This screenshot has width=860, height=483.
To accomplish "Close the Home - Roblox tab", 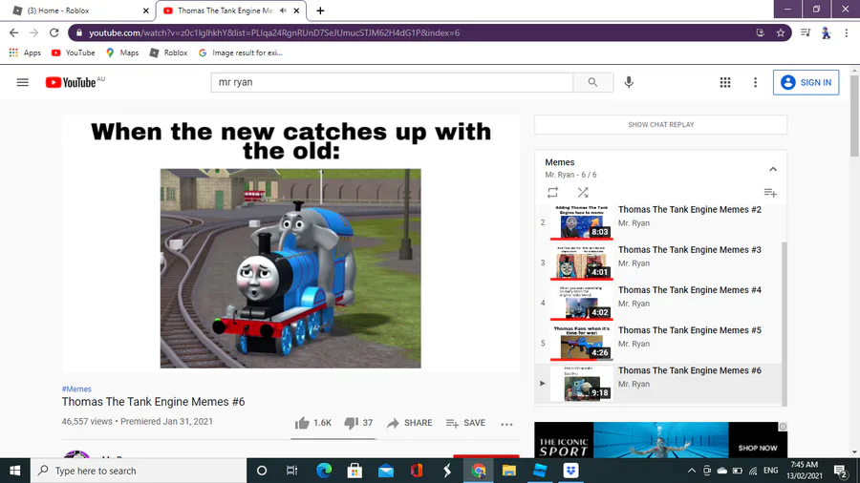I will tap(146, 10).
